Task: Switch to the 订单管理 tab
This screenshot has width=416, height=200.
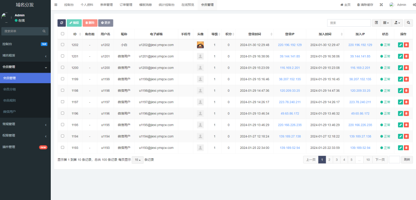Action: [126, 5]
